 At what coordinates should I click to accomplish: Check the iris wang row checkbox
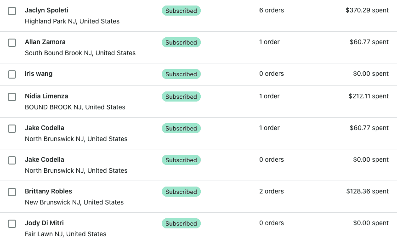click(x=12, y=74)
